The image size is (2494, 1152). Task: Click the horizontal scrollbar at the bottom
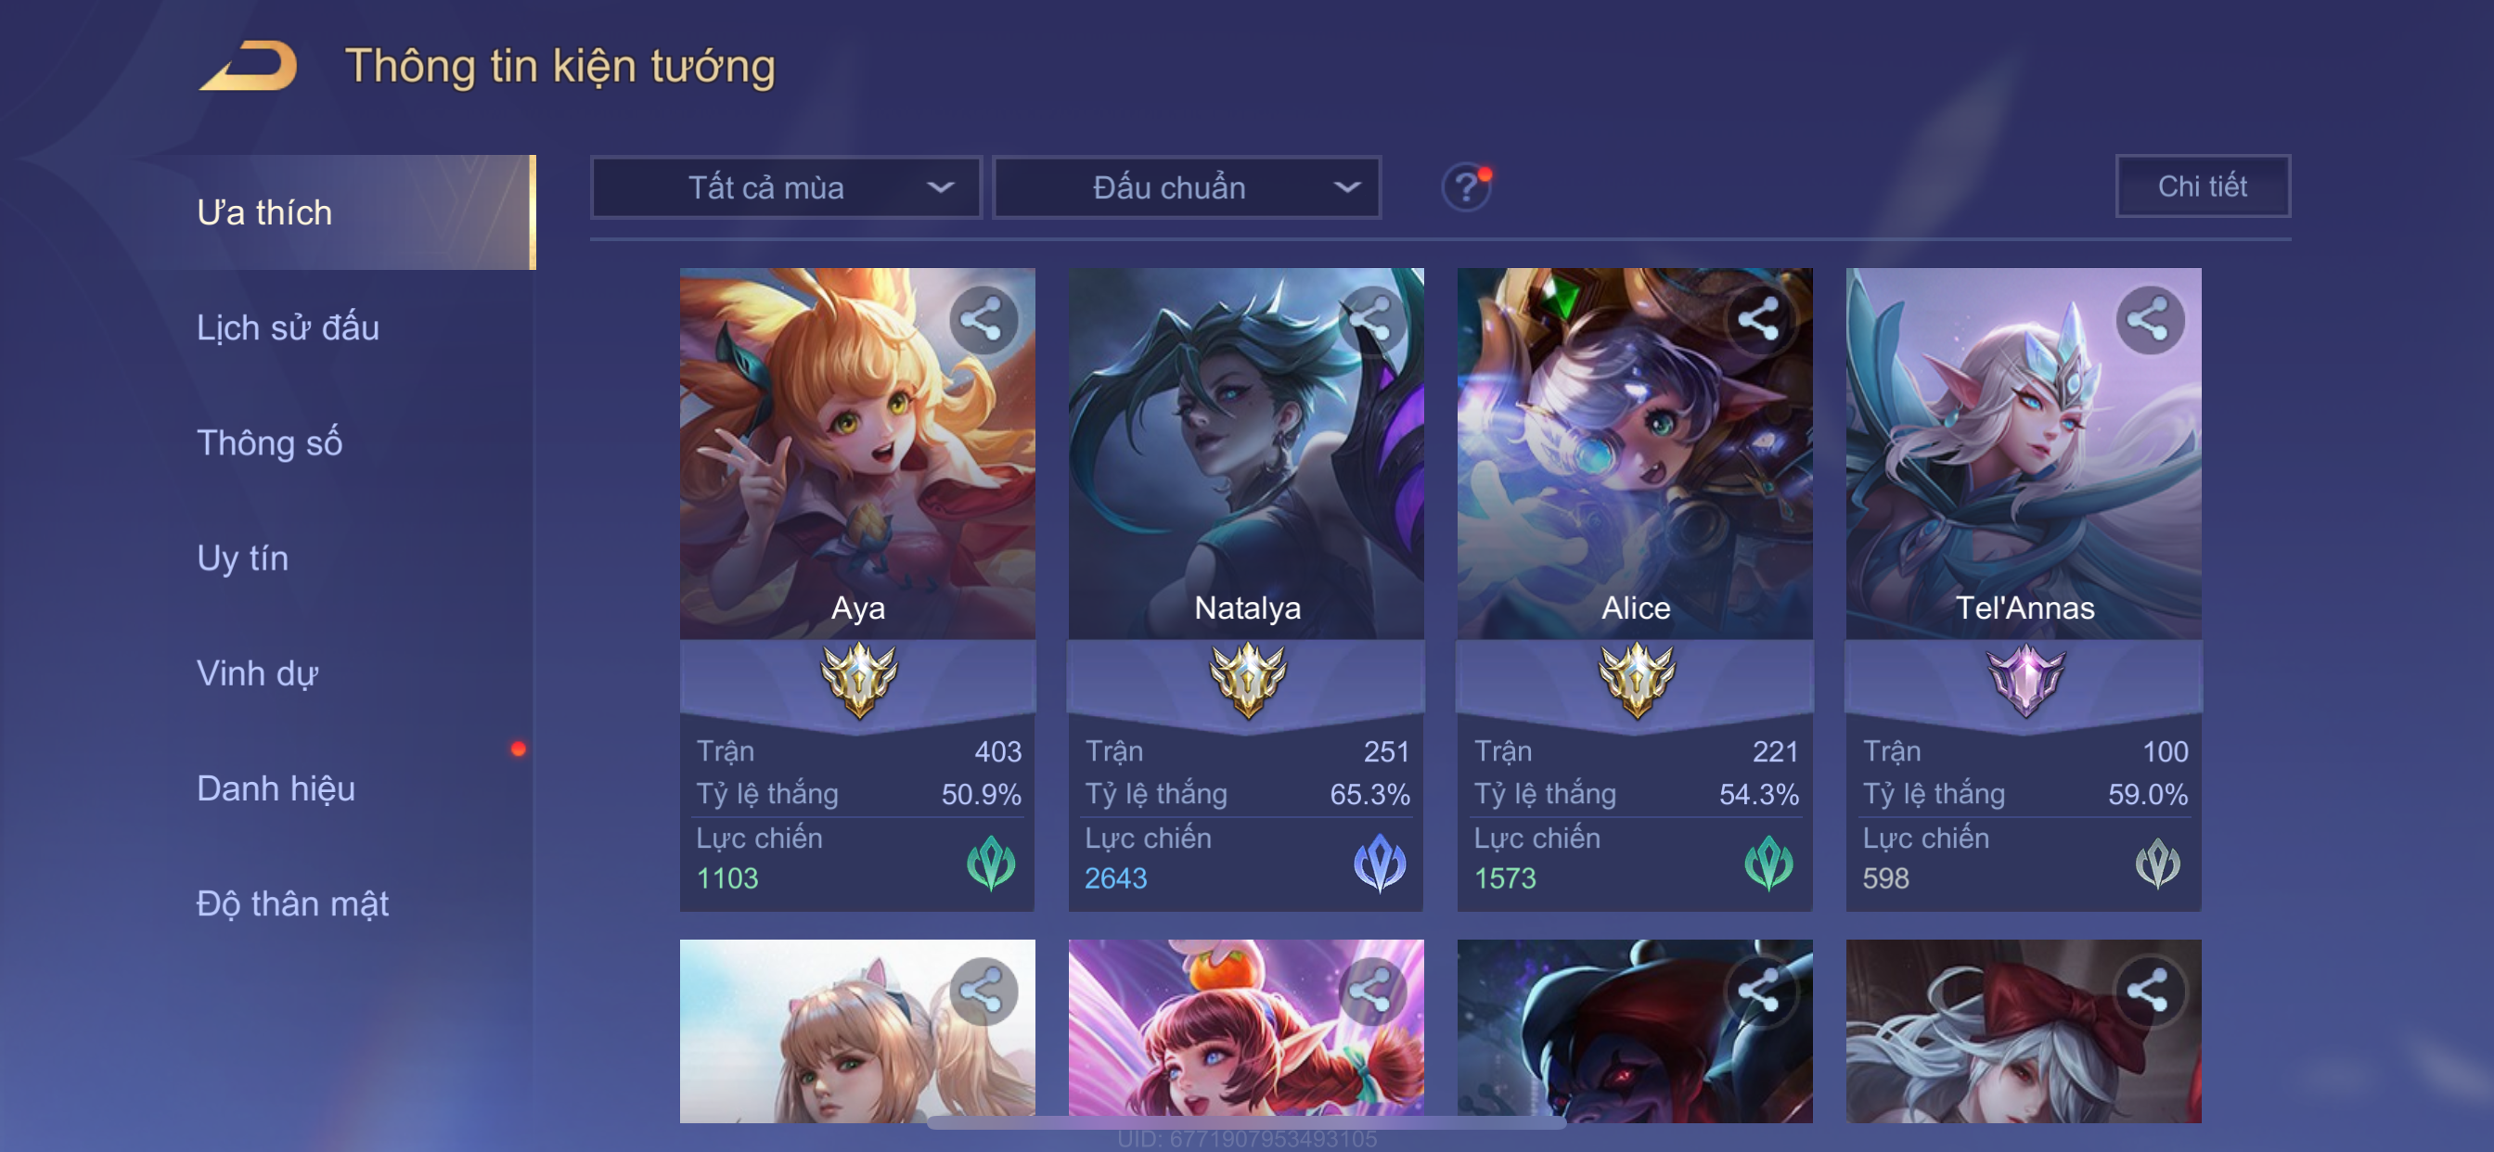(1246, 1123)
